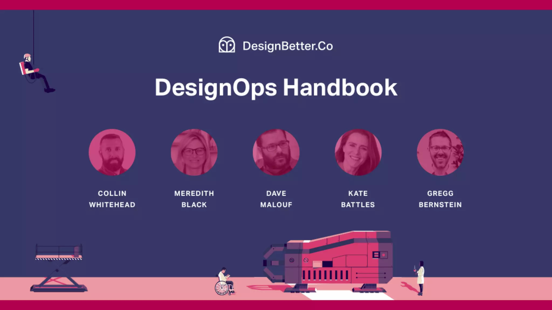Image resolution: width=552 pixels, height=310 pixels.
Task: Click the DesignBetter.Co brand text
Action: [x=288, y=46]
